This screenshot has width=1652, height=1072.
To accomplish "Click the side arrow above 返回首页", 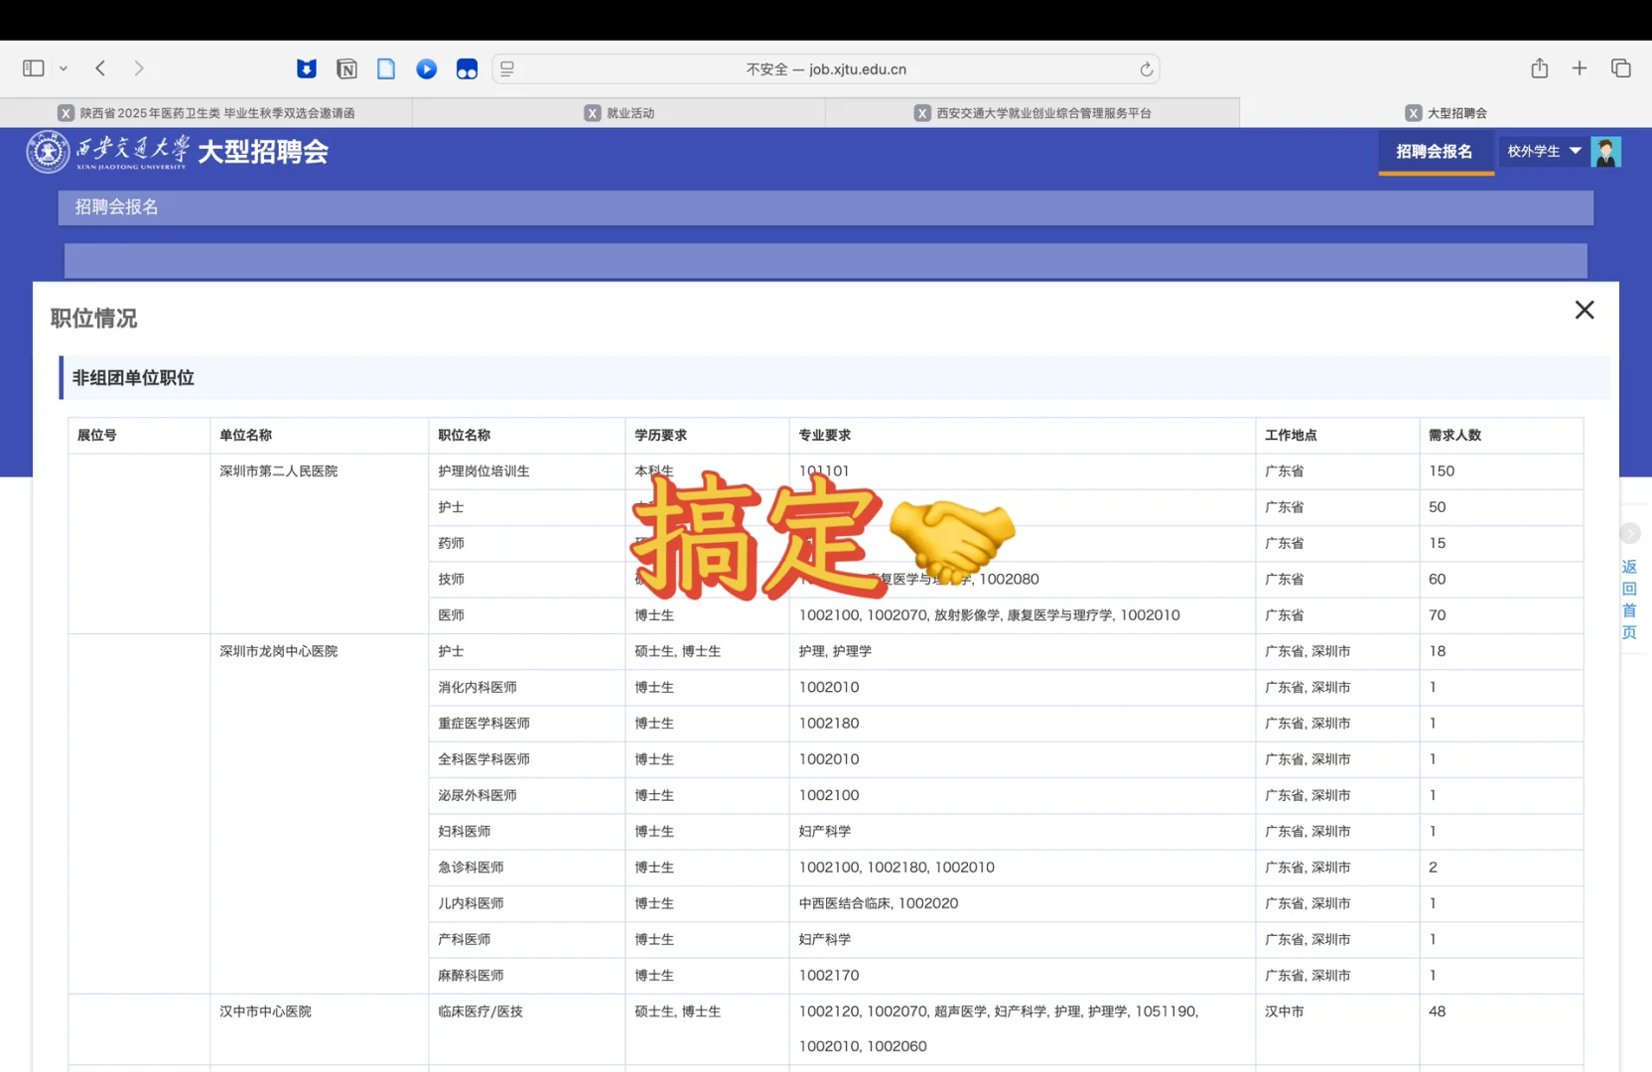I will [x=1629, y=534].
